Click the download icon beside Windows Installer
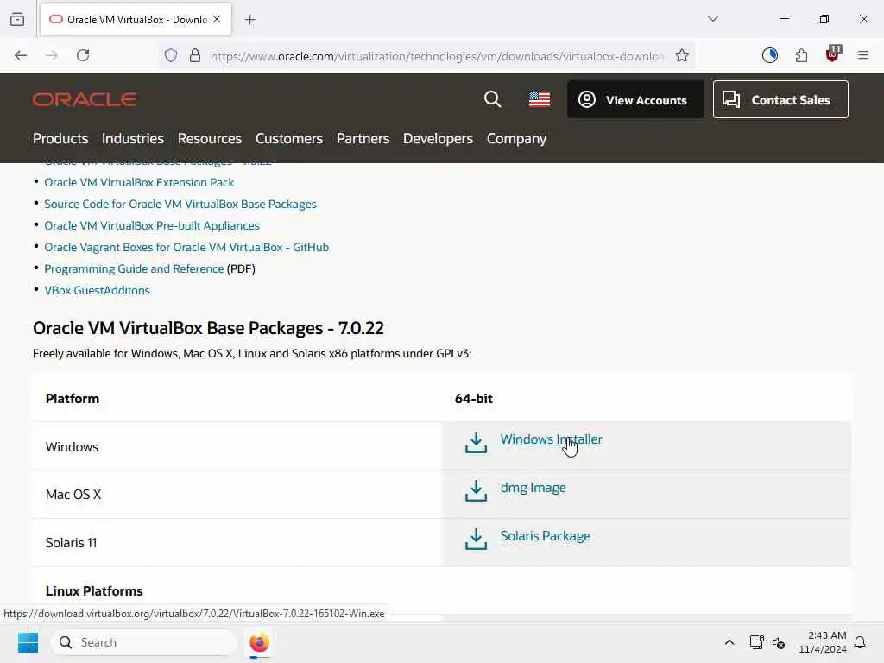The width and height of the screenshot is (884, 663). (476, 443)
